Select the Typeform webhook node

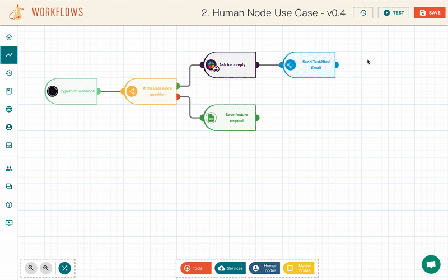[71, 91]
